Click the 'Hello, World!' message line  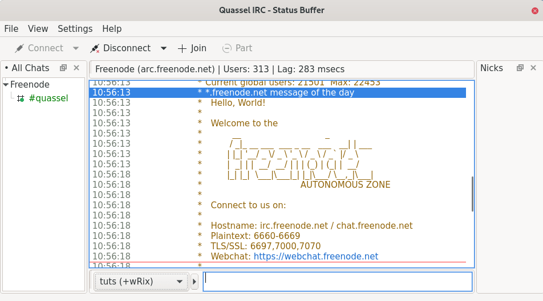click(238, 102)
